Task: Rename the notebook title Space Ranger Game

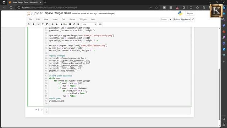Action: click(x=58, y=13)
